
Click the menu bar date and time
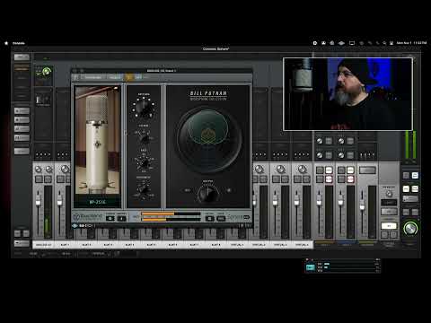tap(411, 43)
